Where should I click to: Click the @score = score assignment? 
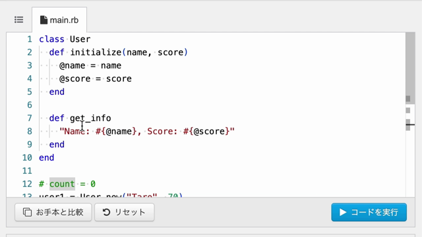click(96, 79)
